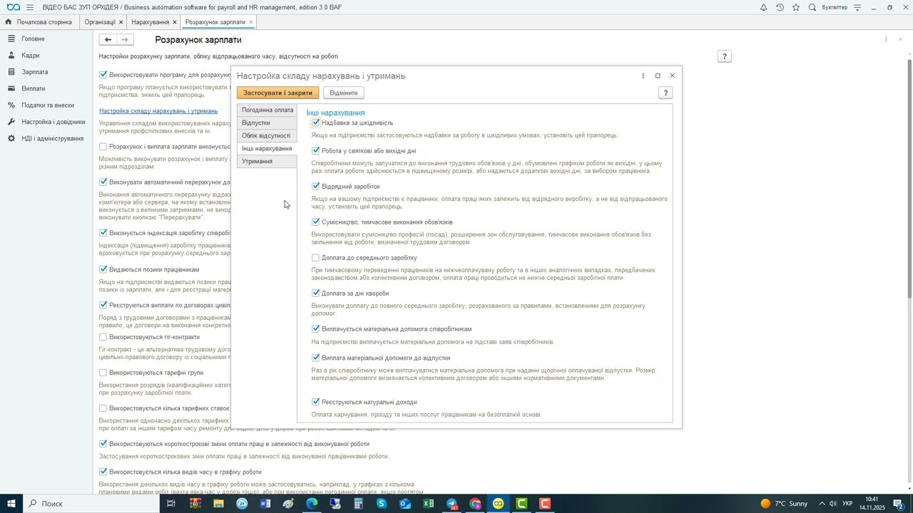913x513 pixels.
Task: Select the Погодинна оплата tab
Action: pos(267,110)
